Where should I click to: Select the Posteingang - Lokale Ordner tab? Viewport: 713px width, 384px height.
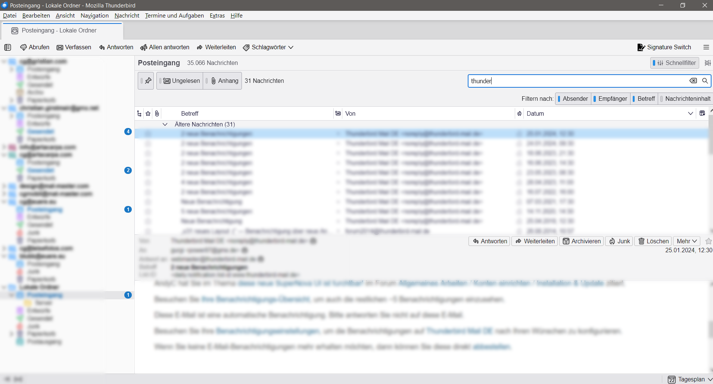click(x=63, y=31)
